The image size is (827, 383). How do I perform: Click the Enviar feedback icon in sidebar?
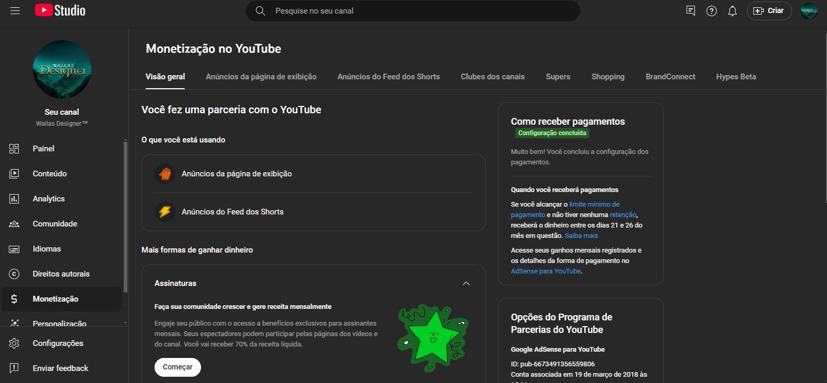[x=14, y=368]
